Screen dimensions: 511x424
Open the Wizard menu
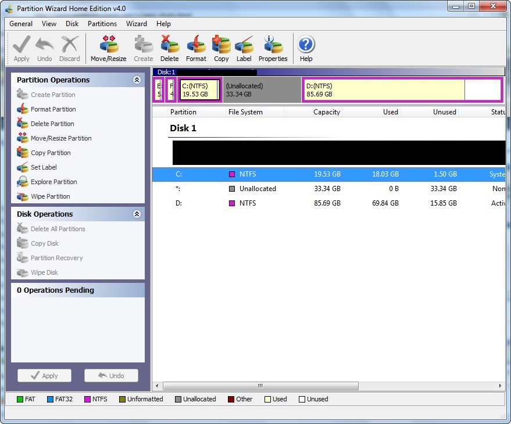click(x=137, y=24)
